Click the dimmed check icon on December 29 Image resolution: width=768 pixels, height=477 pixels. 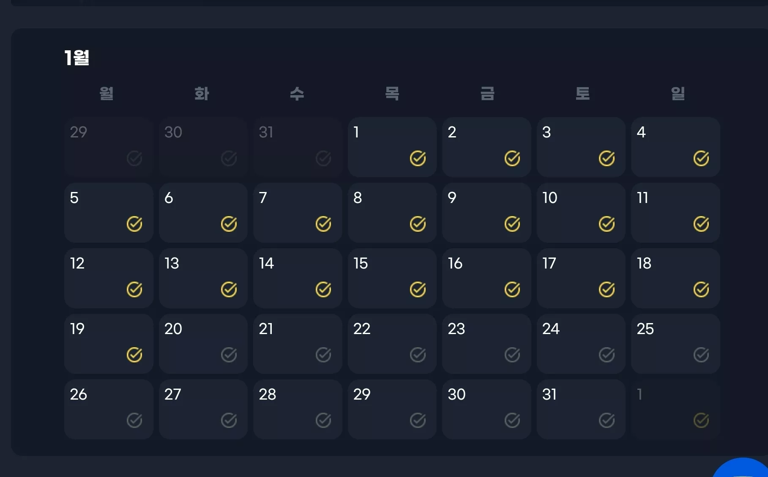pos(134,159)
